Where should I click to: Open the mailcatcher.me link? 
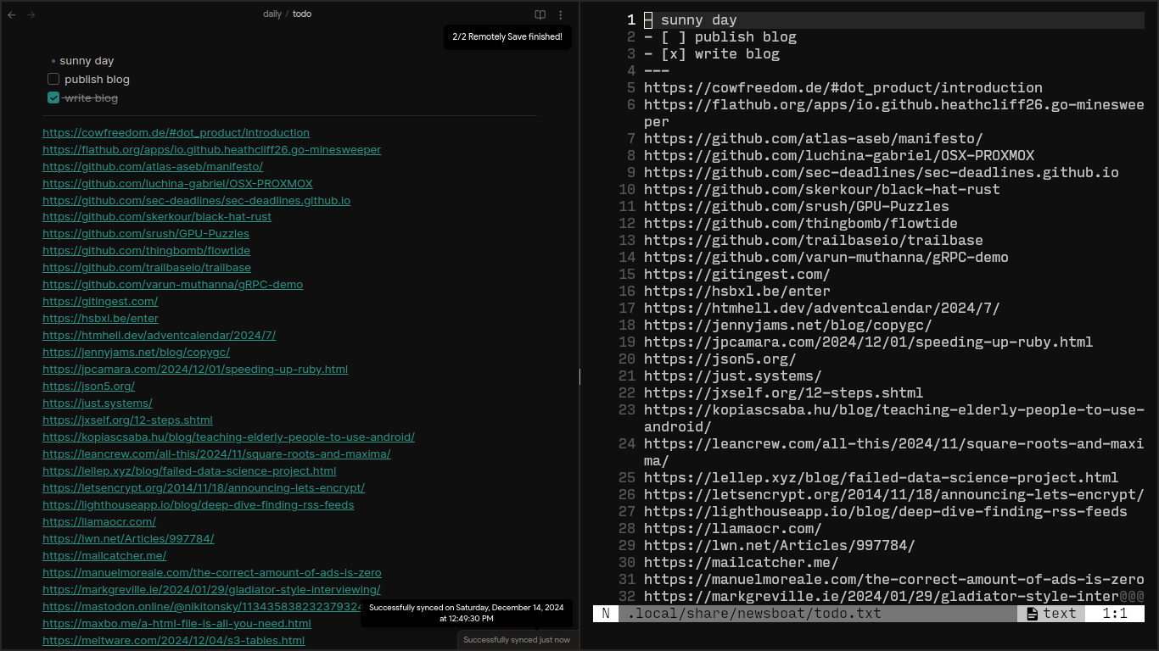104,555
